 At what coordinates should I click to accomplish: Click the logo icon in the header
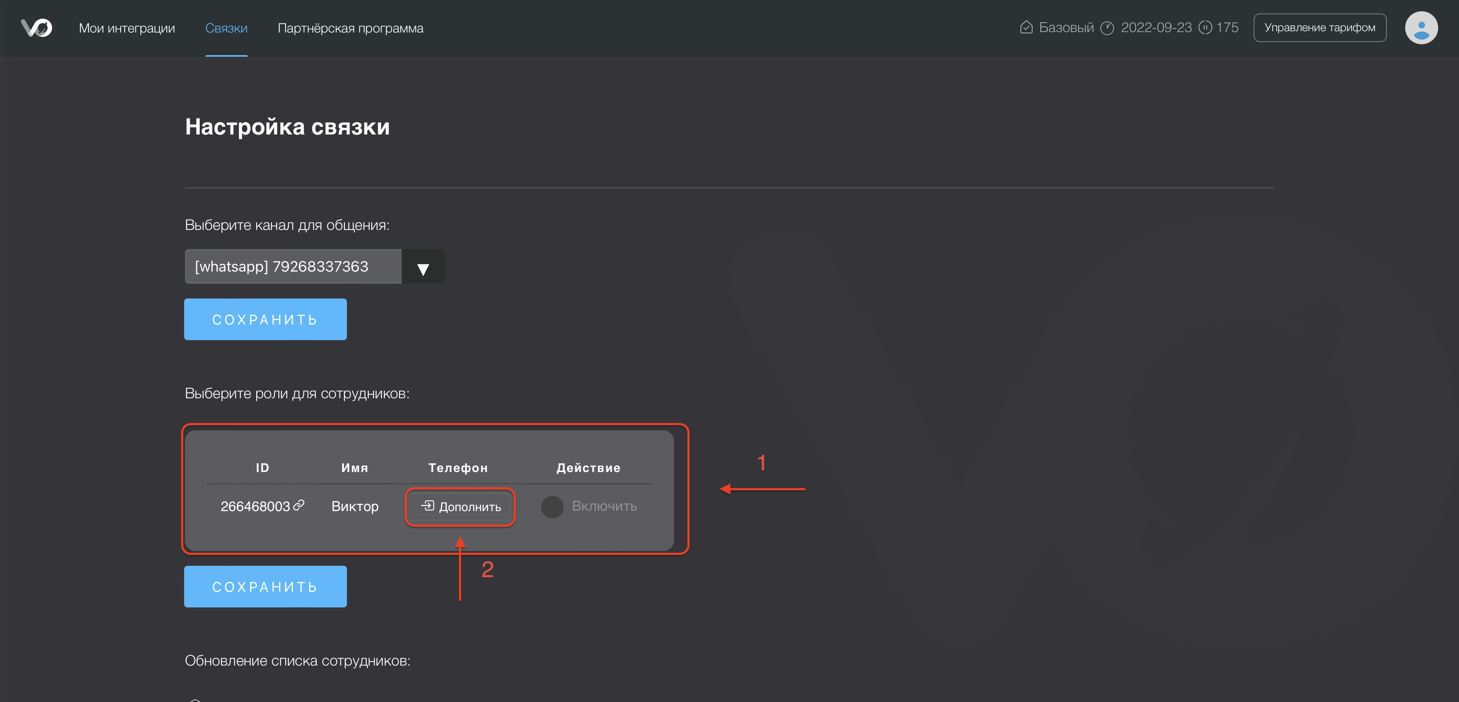point(36,28)
